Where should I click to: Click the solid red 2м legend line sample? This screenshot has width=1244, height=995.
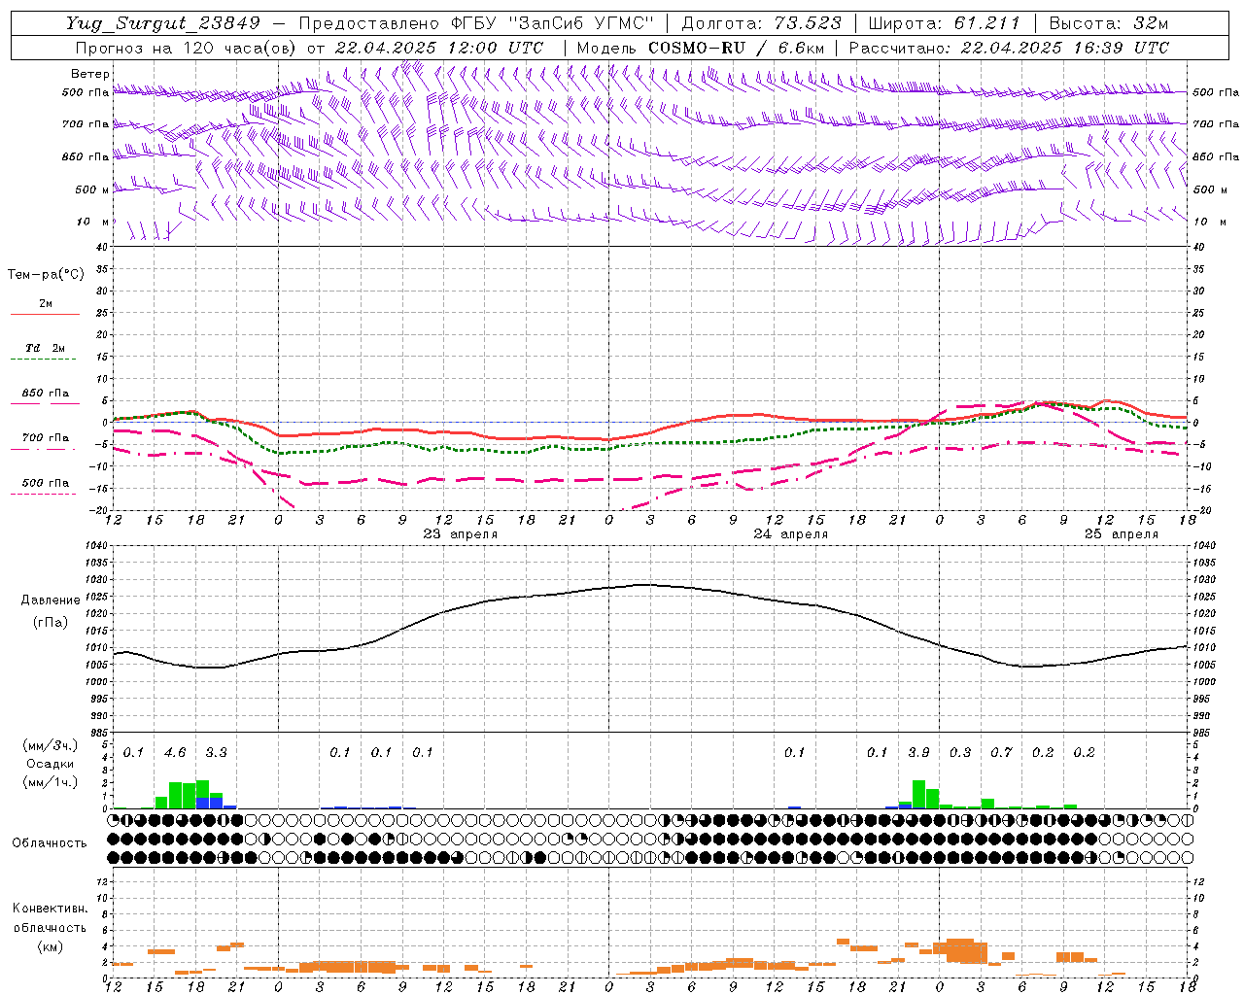tap(45, 314)
